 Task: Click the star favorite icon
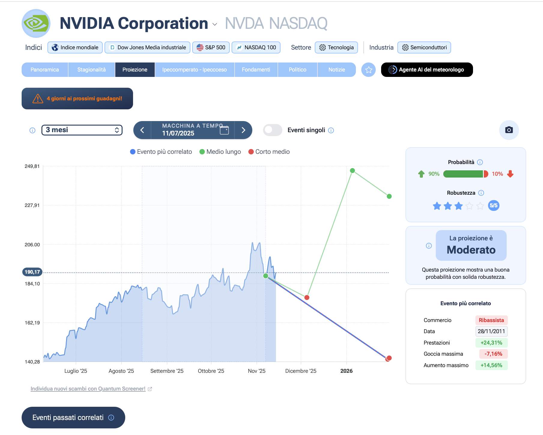[369, 70]
